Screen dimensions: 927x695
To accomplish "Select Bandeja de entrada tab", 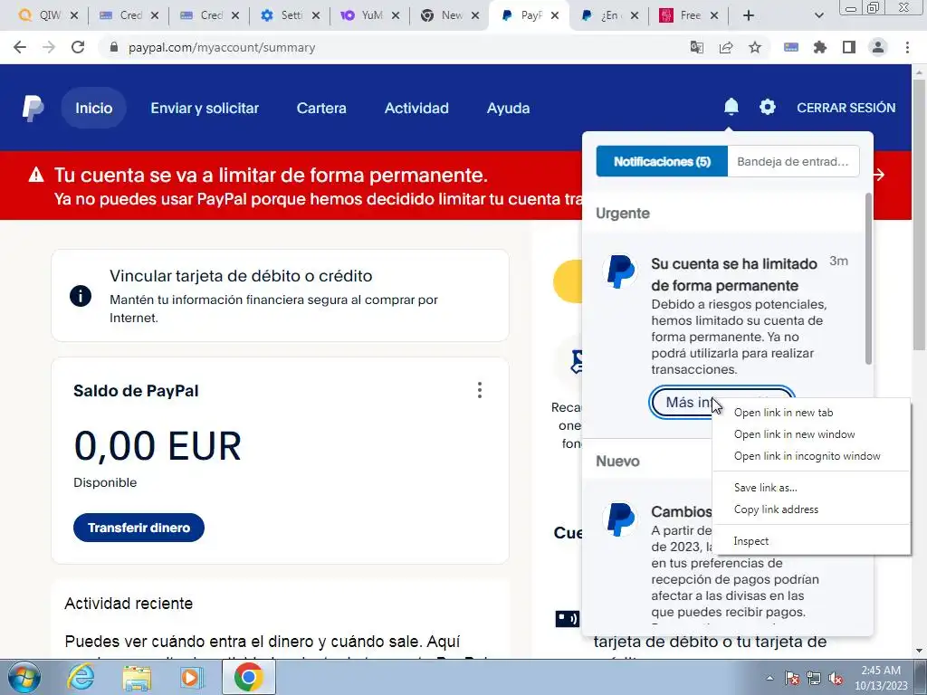I will [793, 161].
